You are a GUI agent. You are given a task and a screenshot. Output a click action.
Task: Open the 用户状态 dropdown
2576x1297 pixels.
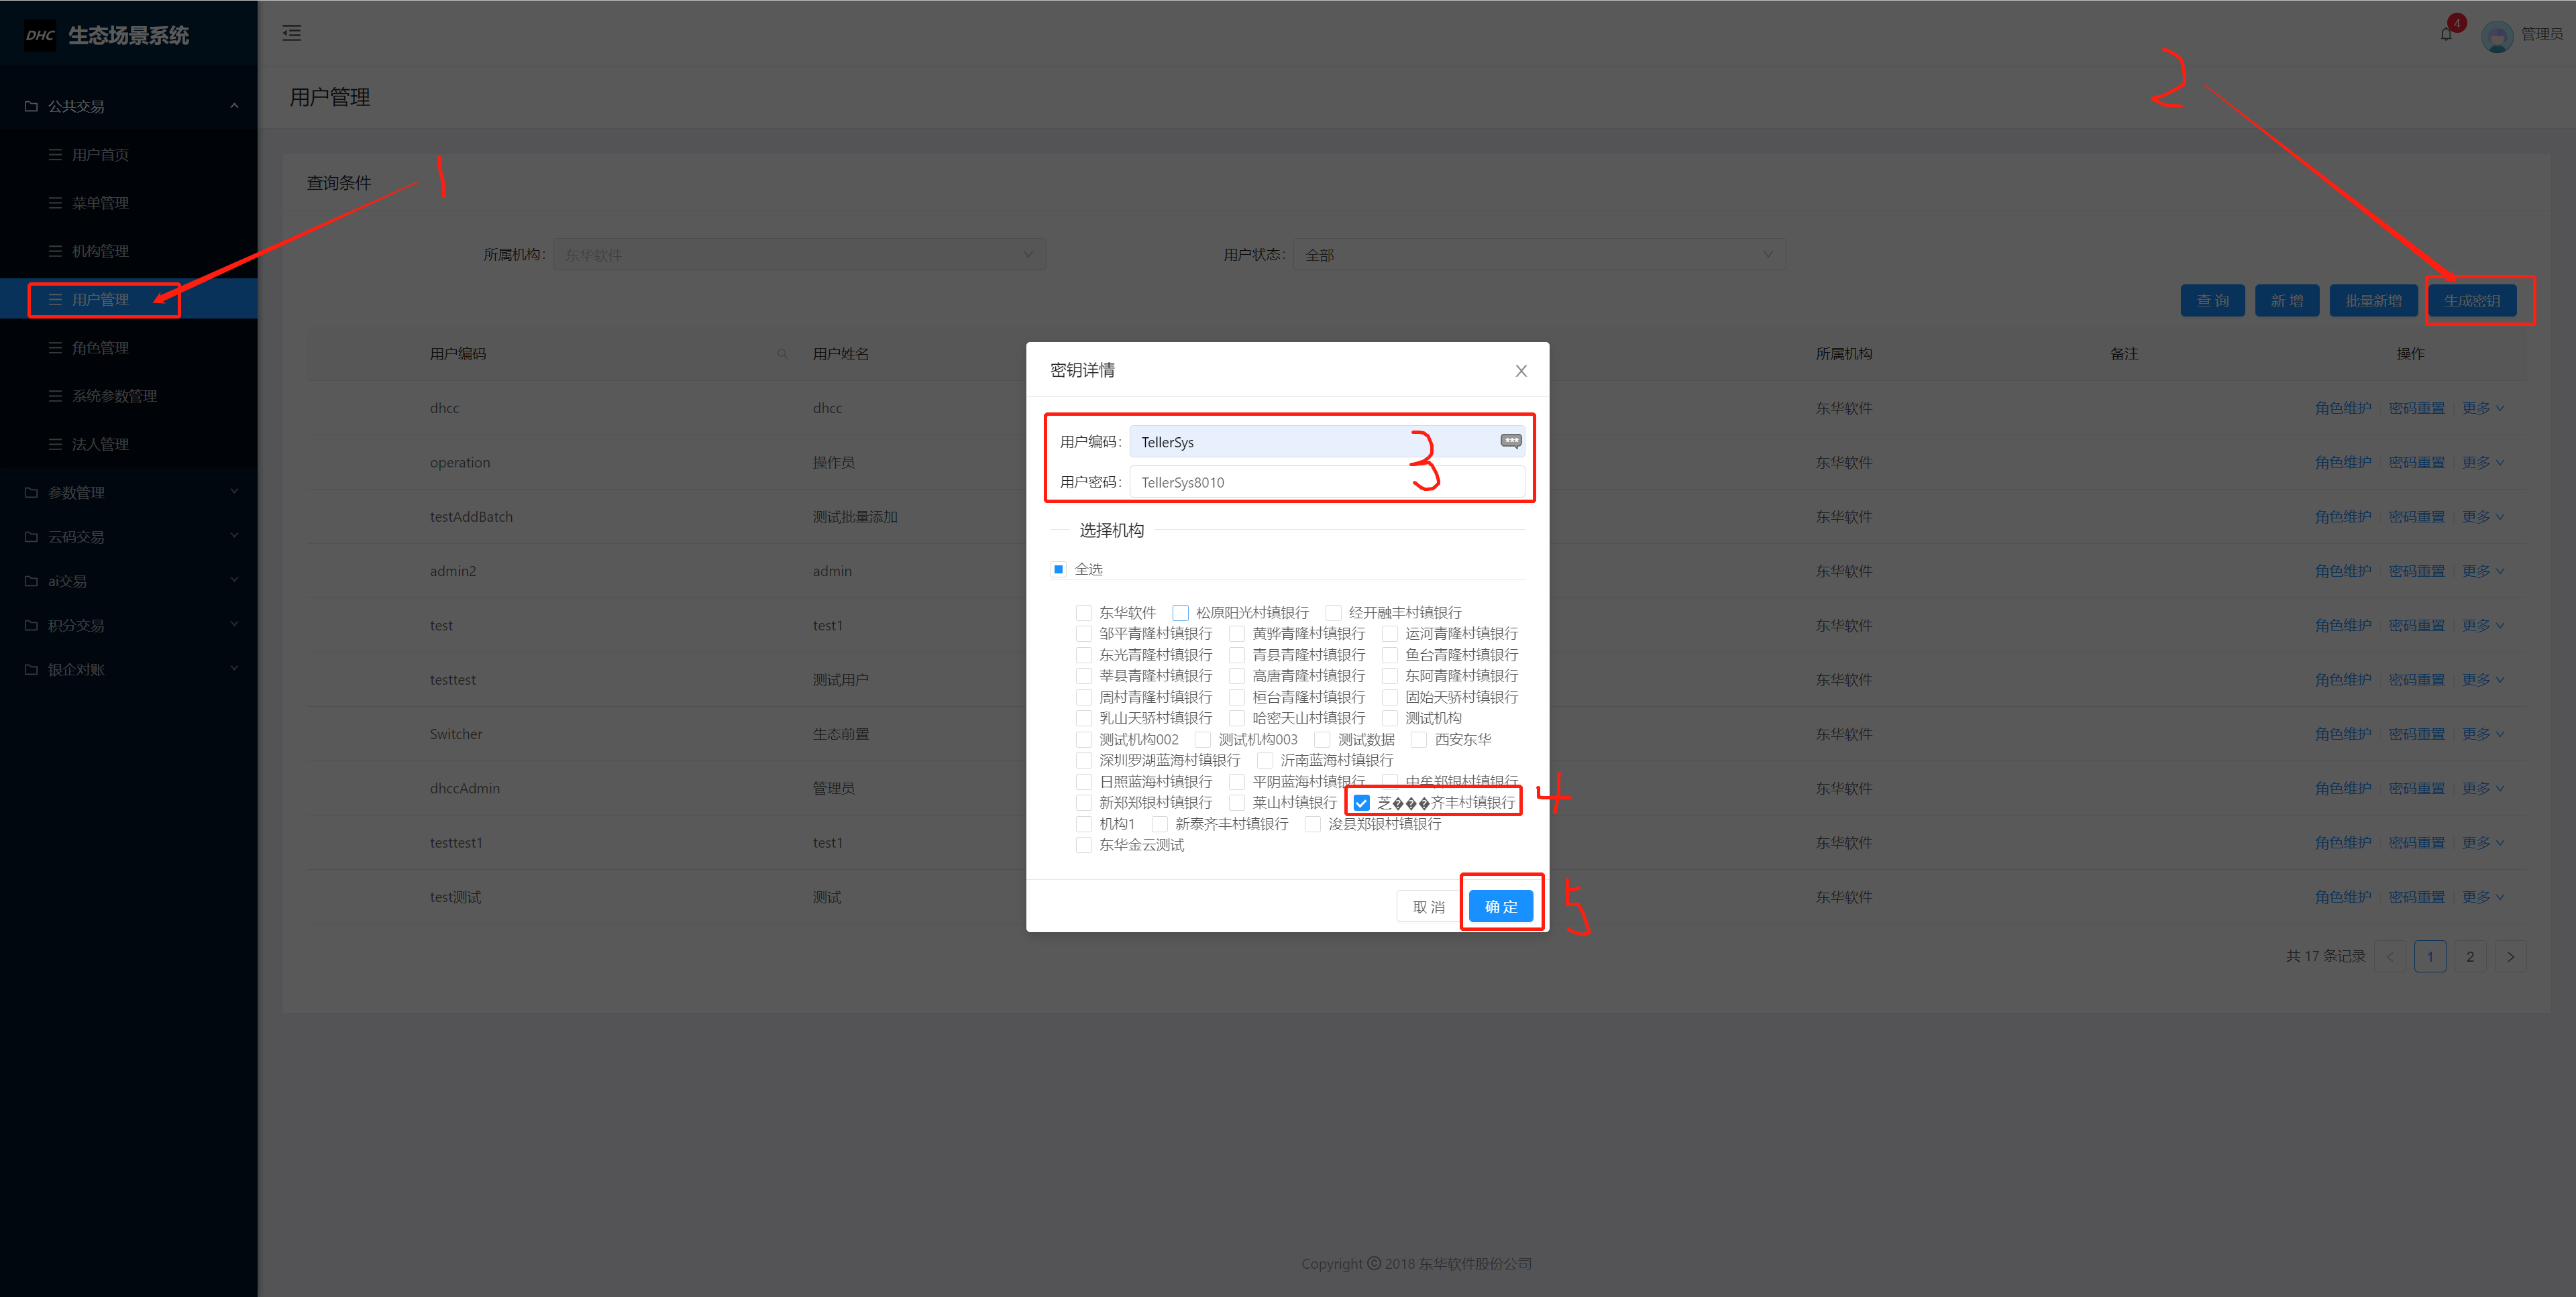pos(1540,255)
